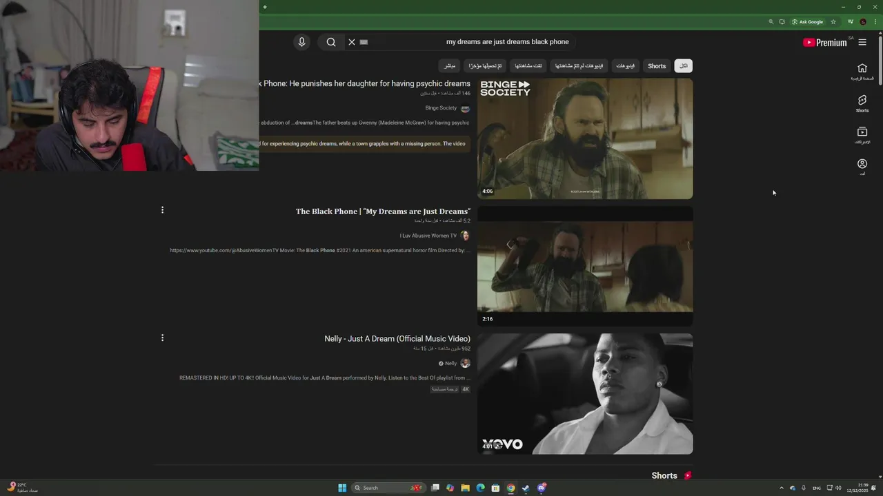Click the Nelly channel avatar
Image resolution: width=883 pixels, height=496 pixels.
coord(465,363)
